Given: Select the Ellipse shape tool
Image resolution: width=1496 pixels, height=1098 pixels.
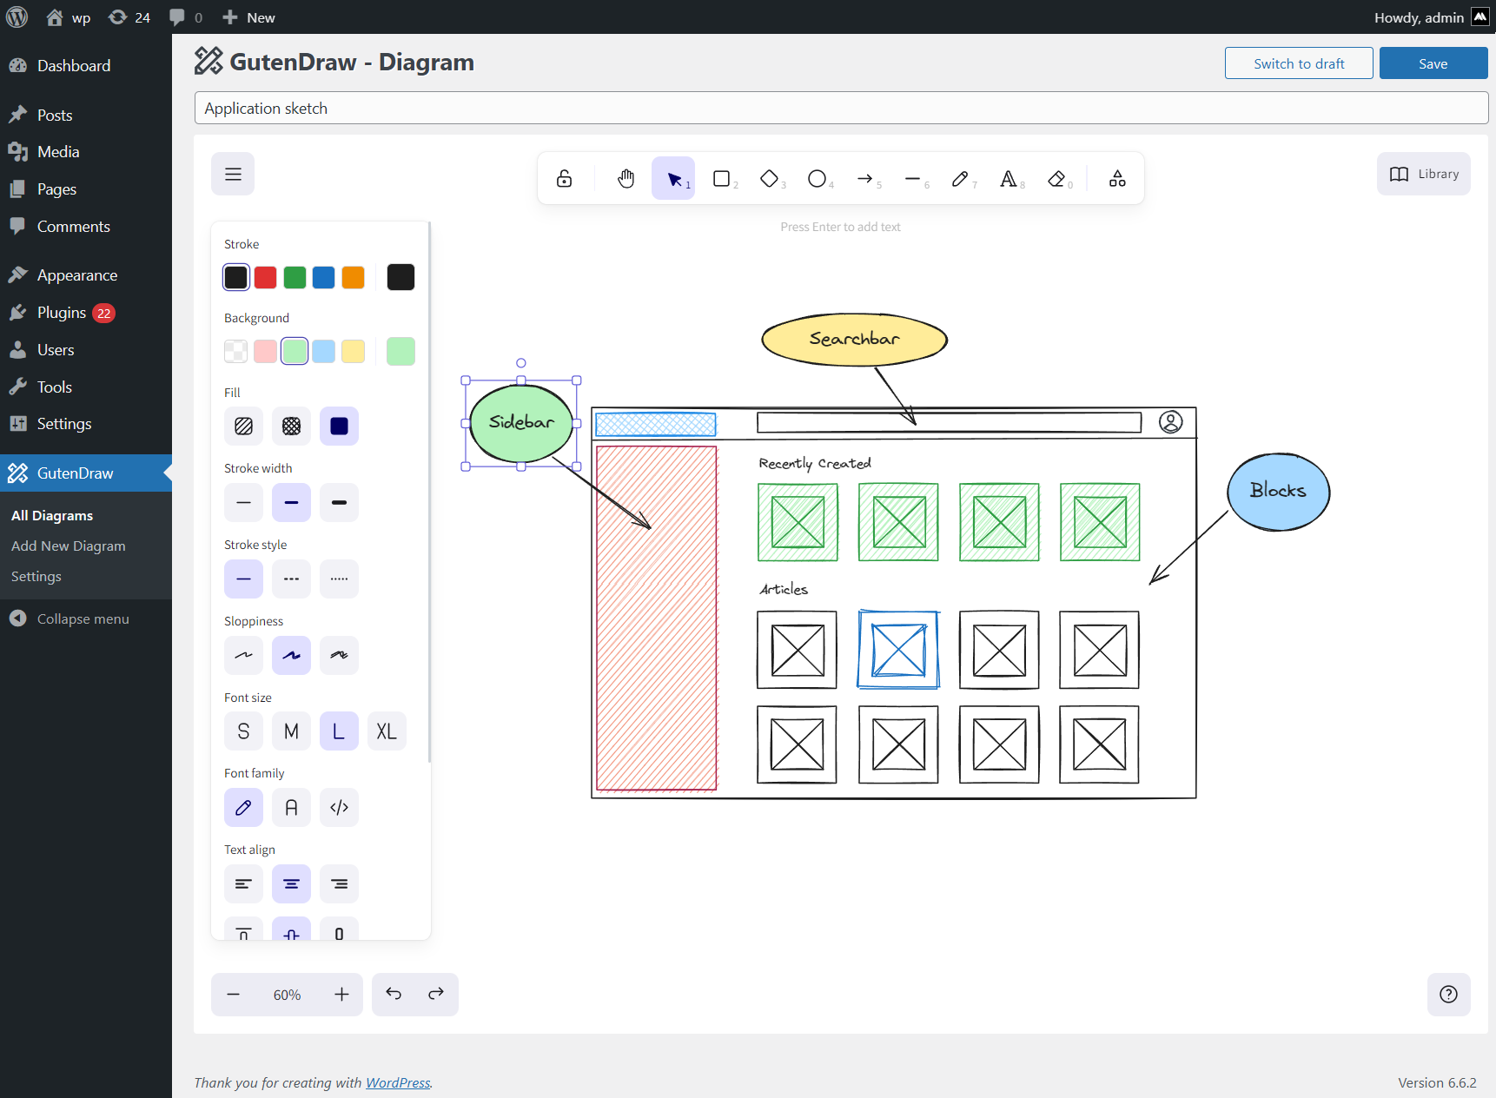Looking at the screenshot, I should [817, 179].
